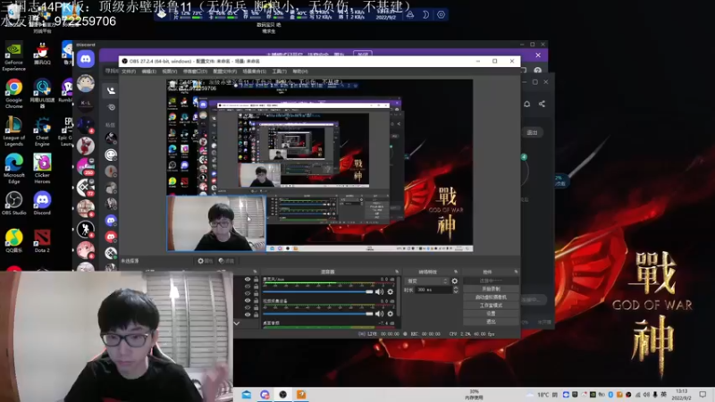Pop out the controls dock panel icon
This screenshot has height=402, width=715.
coord(516,272)
